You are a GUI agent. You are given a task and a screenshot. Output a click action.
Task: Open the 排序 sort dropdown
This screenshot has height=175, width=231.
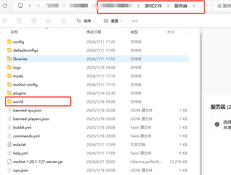point(85,21)
